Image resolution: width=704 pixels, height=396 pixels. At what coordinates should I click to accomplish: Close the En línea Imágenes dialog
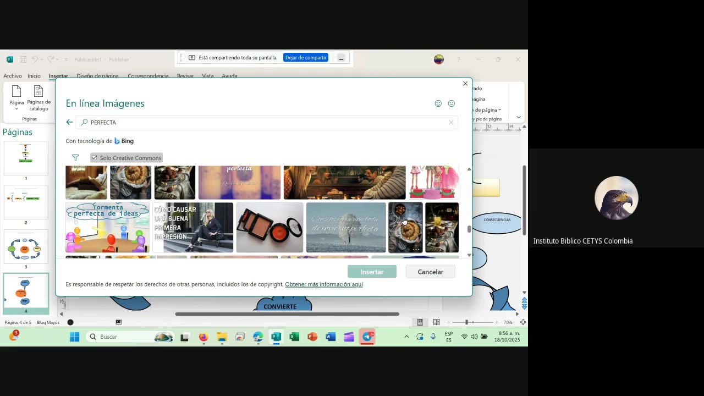tap(465, 84)
